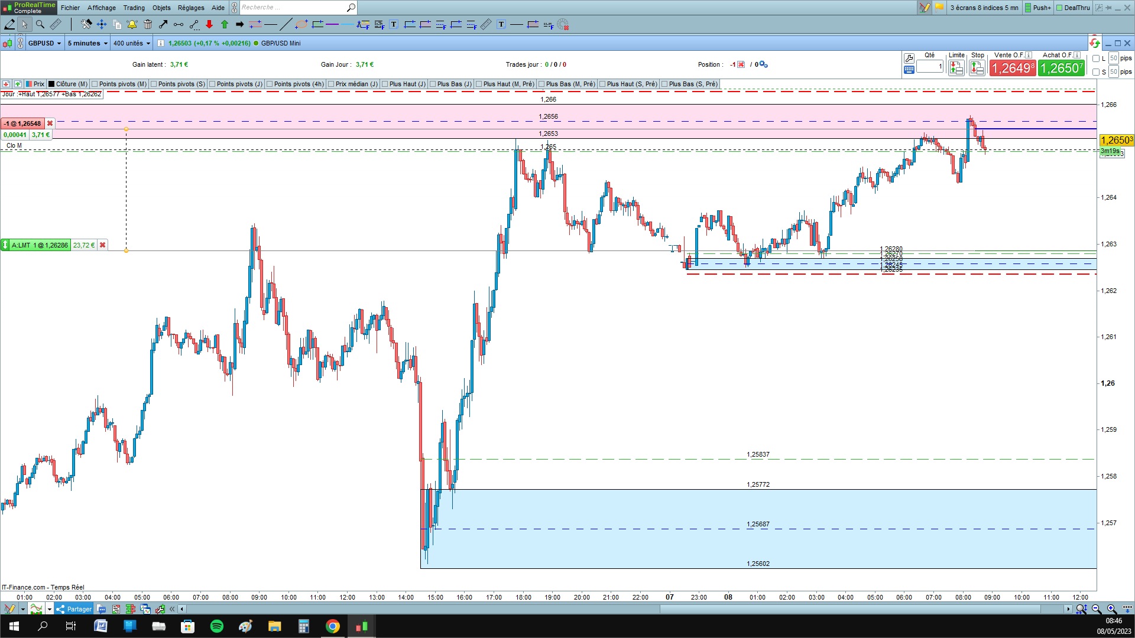The image size is (1135, 638).
Task: Select the green up arrow tool
Action: [225, 24]
